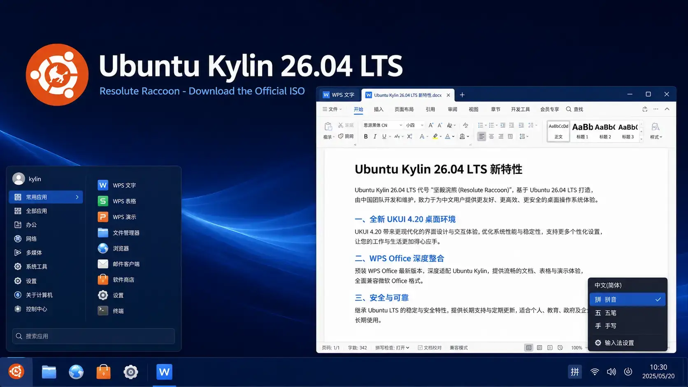Click the 搜索应用 search field
Screen dimensions: 688x387
coord(93,336)
